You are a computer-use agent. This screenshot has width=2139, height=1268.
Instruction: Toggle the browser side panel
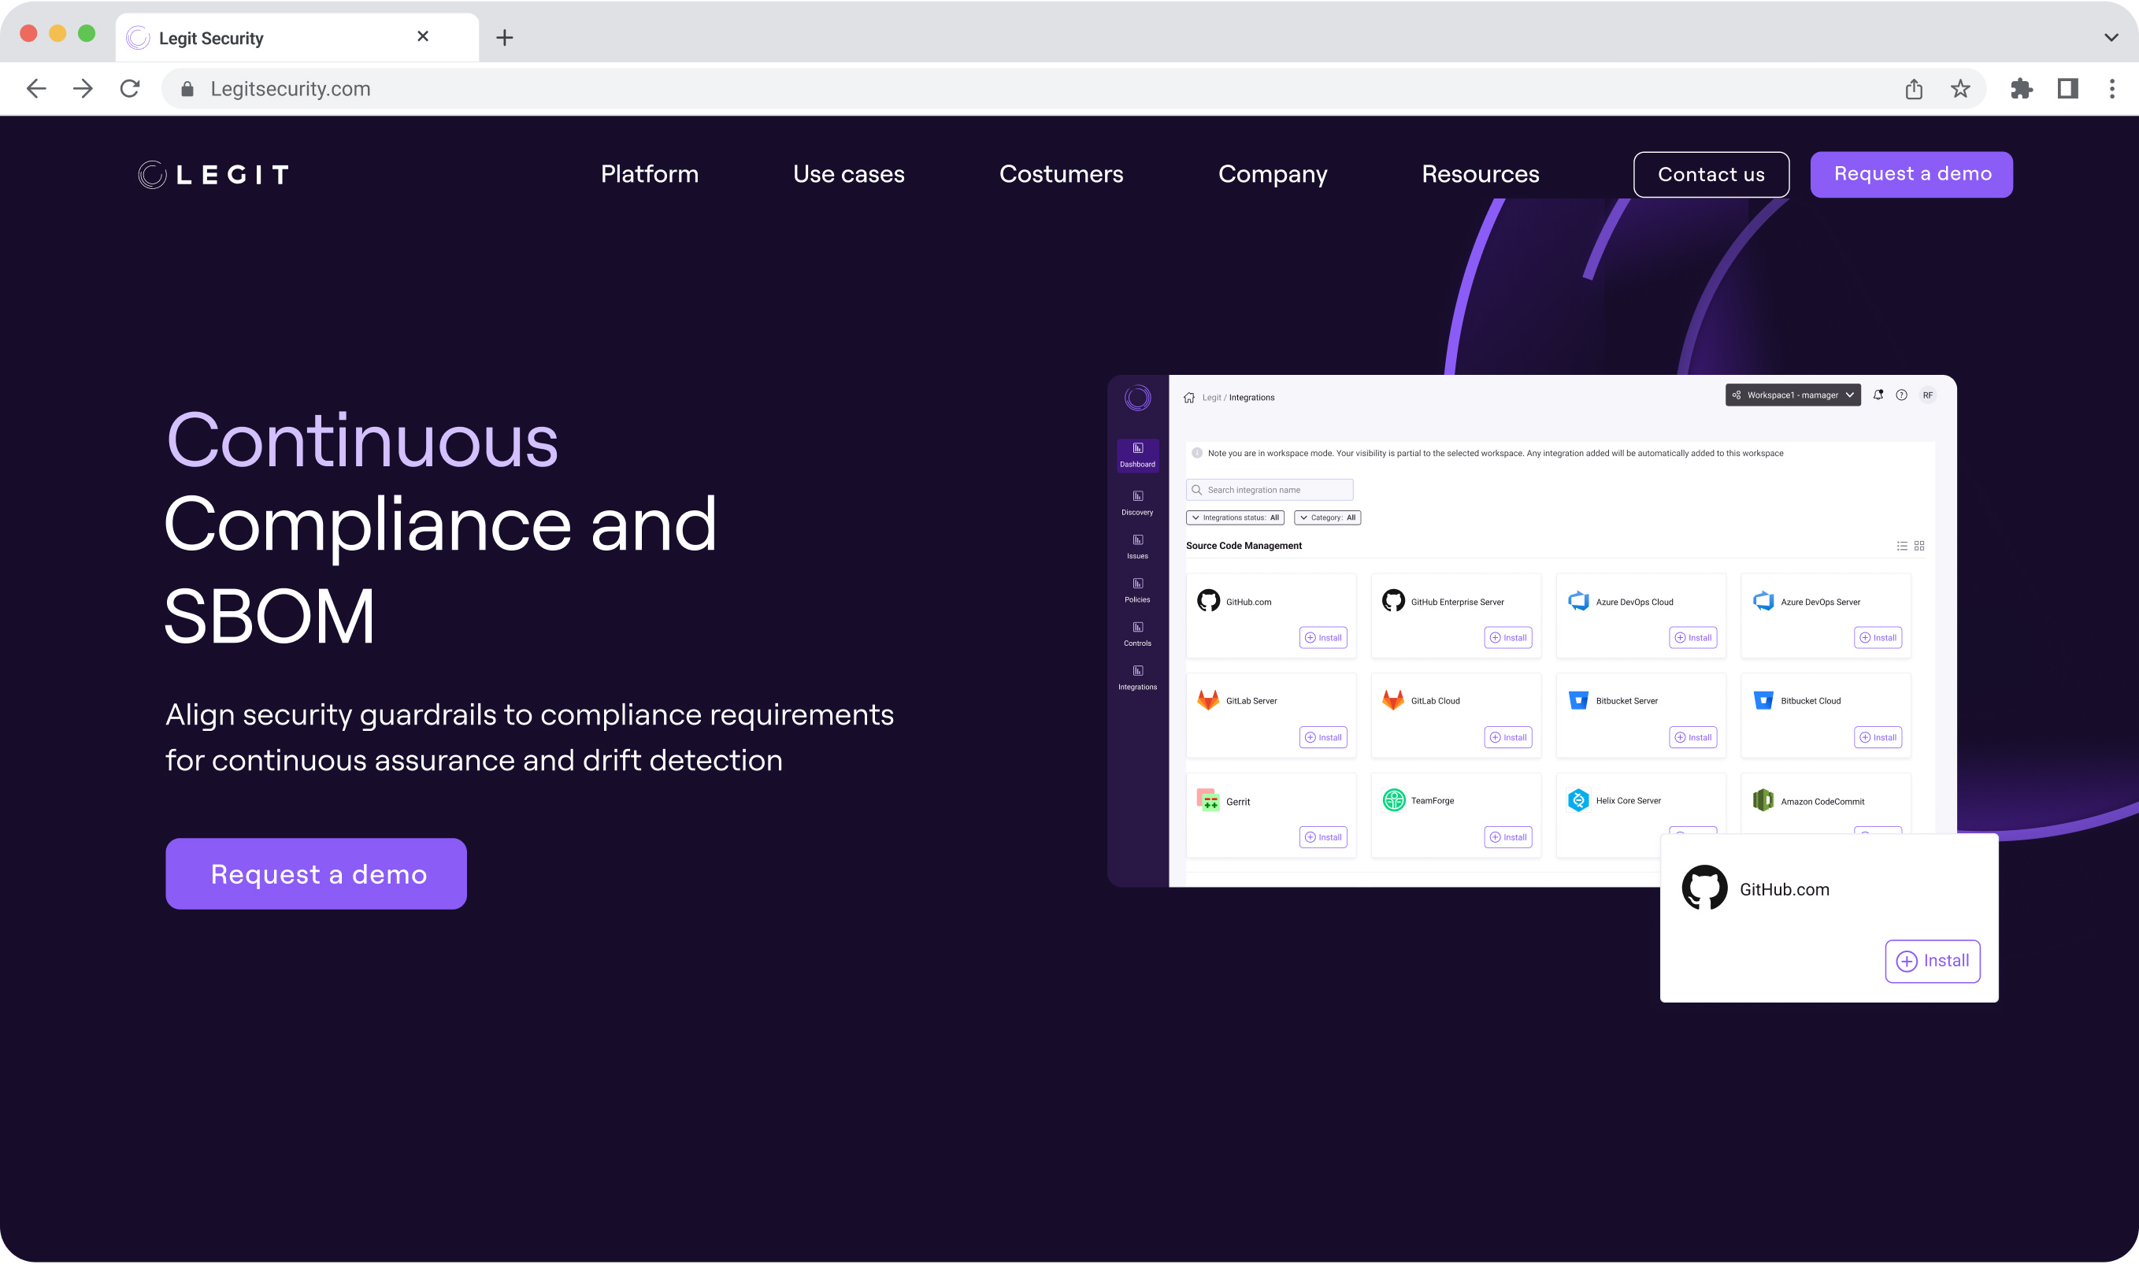pos(2067,89)
